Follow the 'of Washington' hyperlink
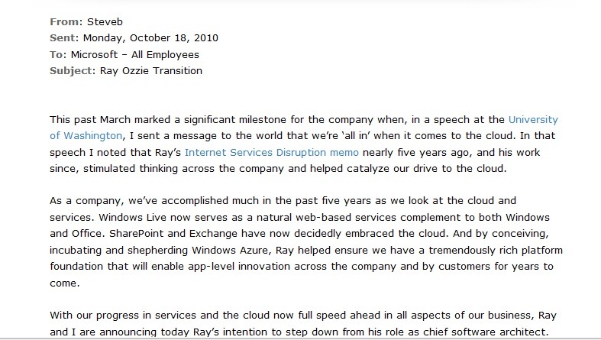 click(x=86, y=136)
